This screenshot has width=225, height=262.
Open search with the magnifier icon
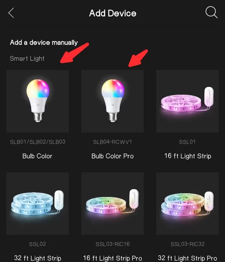(x=211, y=12)
